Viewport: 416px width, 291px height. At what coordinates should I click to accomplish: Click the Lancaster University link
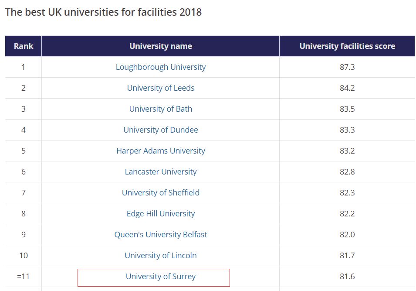click(x=160, y=172)
